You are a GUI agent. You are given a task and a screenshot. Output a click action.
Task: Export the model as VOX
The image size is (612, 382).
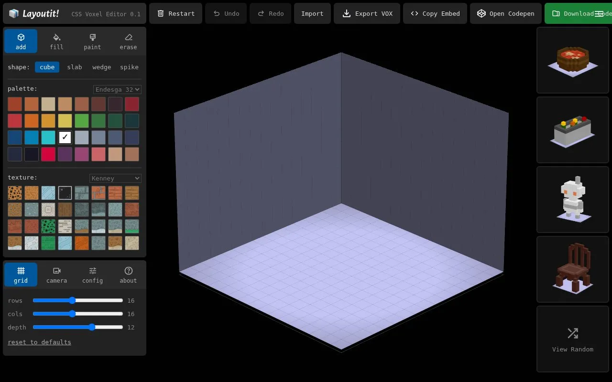(367, 13)
